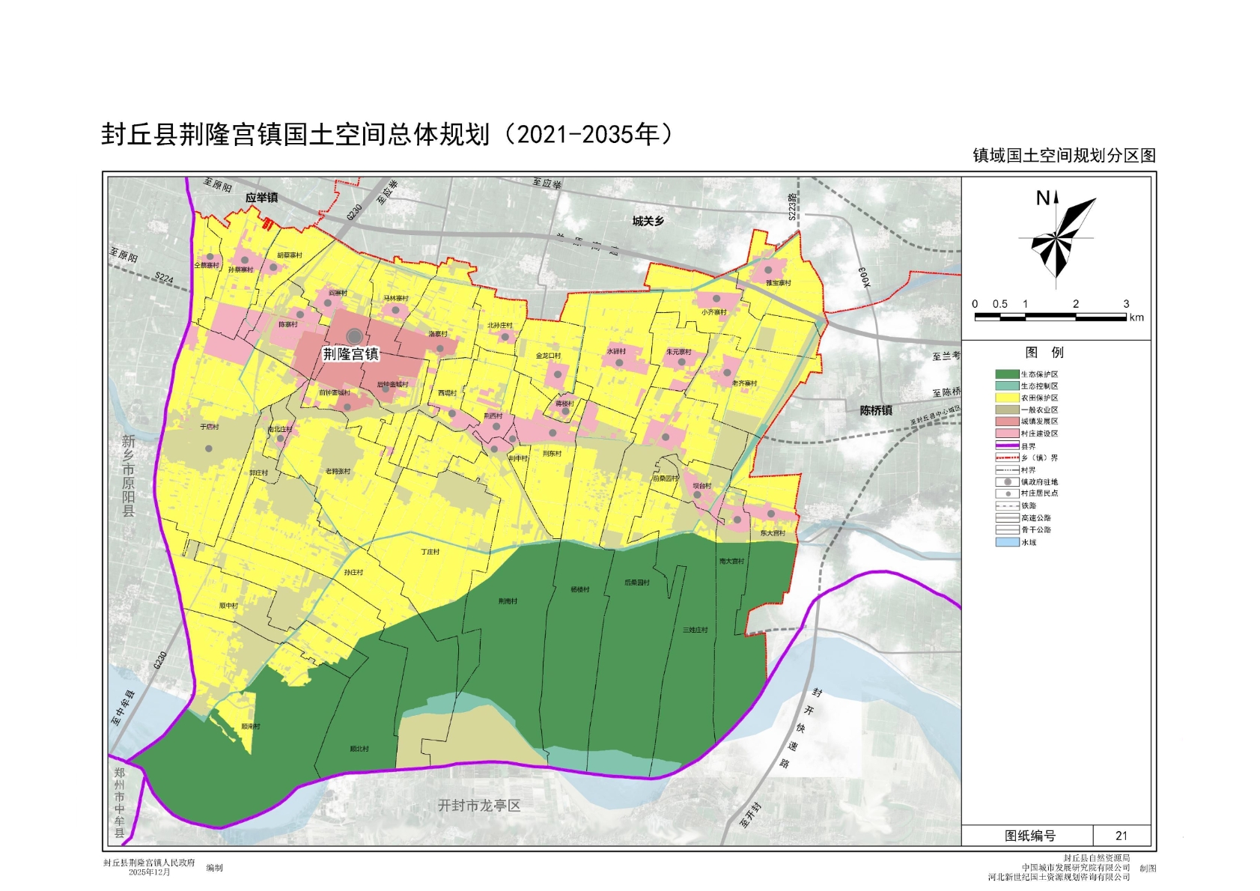Select the 乡（镇）界 red dashed legend symbol
Viewport: 1260px width, 891px height.
[x=1007, y=458]
